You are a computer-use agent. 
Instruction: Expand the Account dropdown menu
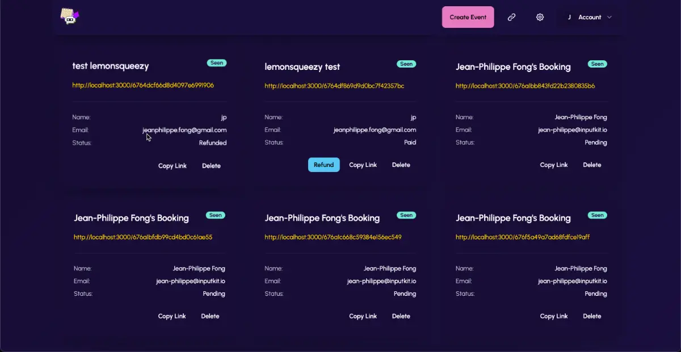coord(590,17)
